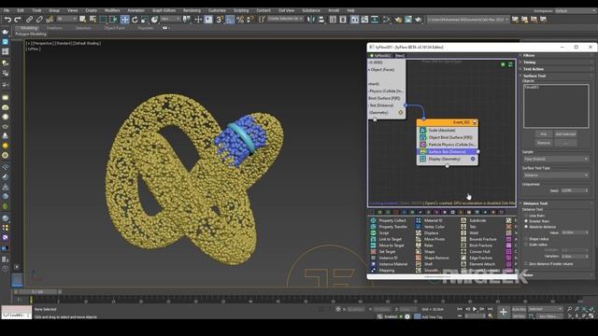
Task: Click the Display (Geometry) operator icon in Event_002
Action: tap(422, 159)
